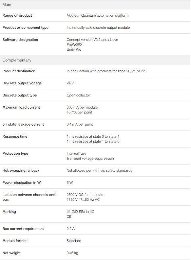Click the Software designation label

(20, 40)
